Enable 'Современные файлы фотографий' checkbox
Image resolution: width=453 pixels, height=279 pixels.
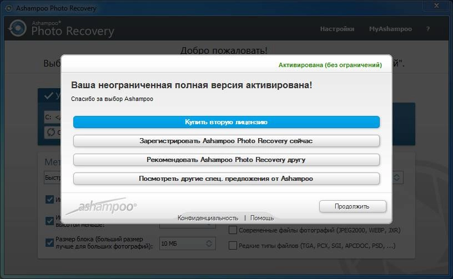click(x=233, y=230)
